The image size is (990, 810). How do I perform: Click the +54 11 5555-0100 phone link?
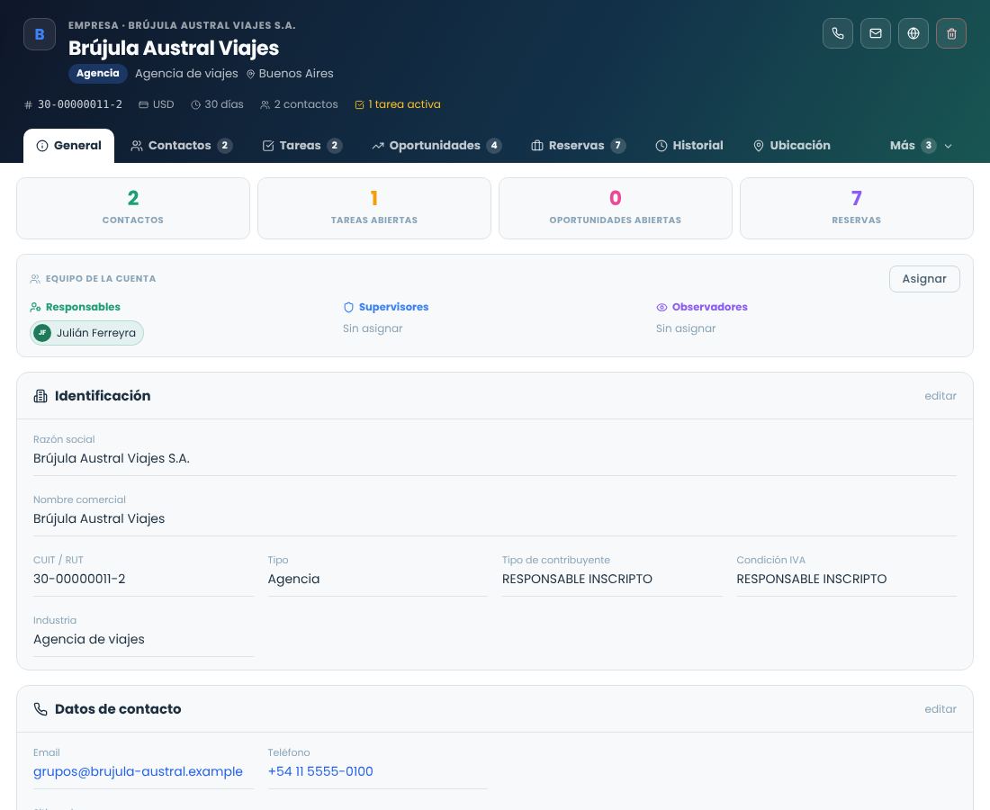point(320,771)
